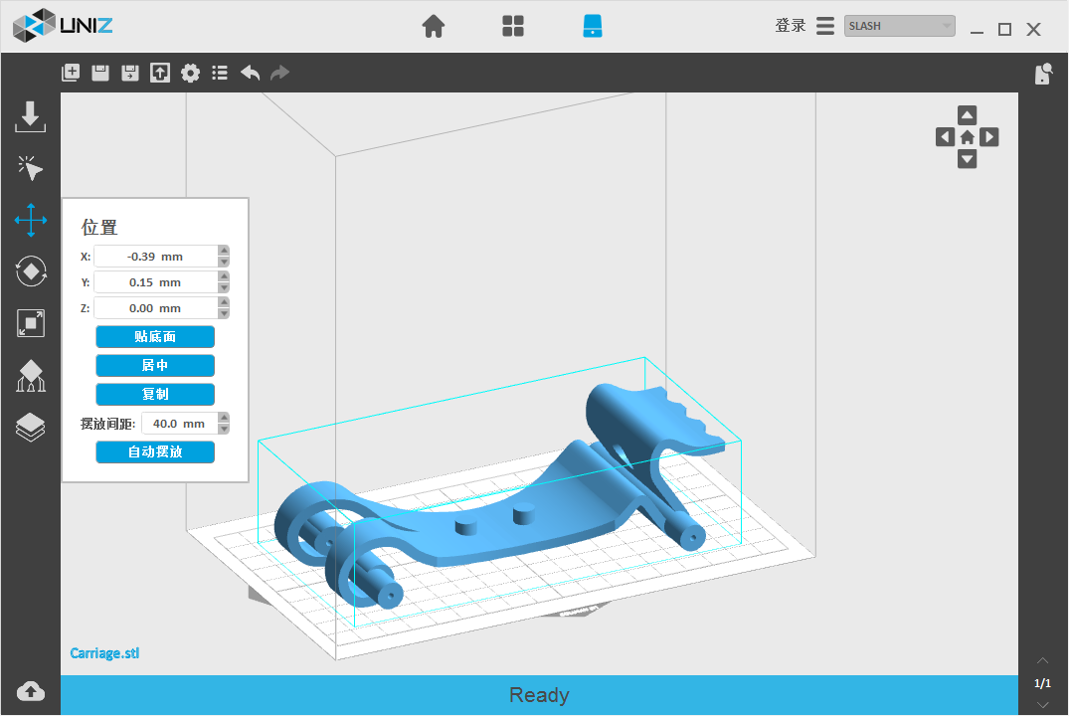Click the save icon in toolbar
This screenshot has width=1069, height=716.
tap(100, 73)
